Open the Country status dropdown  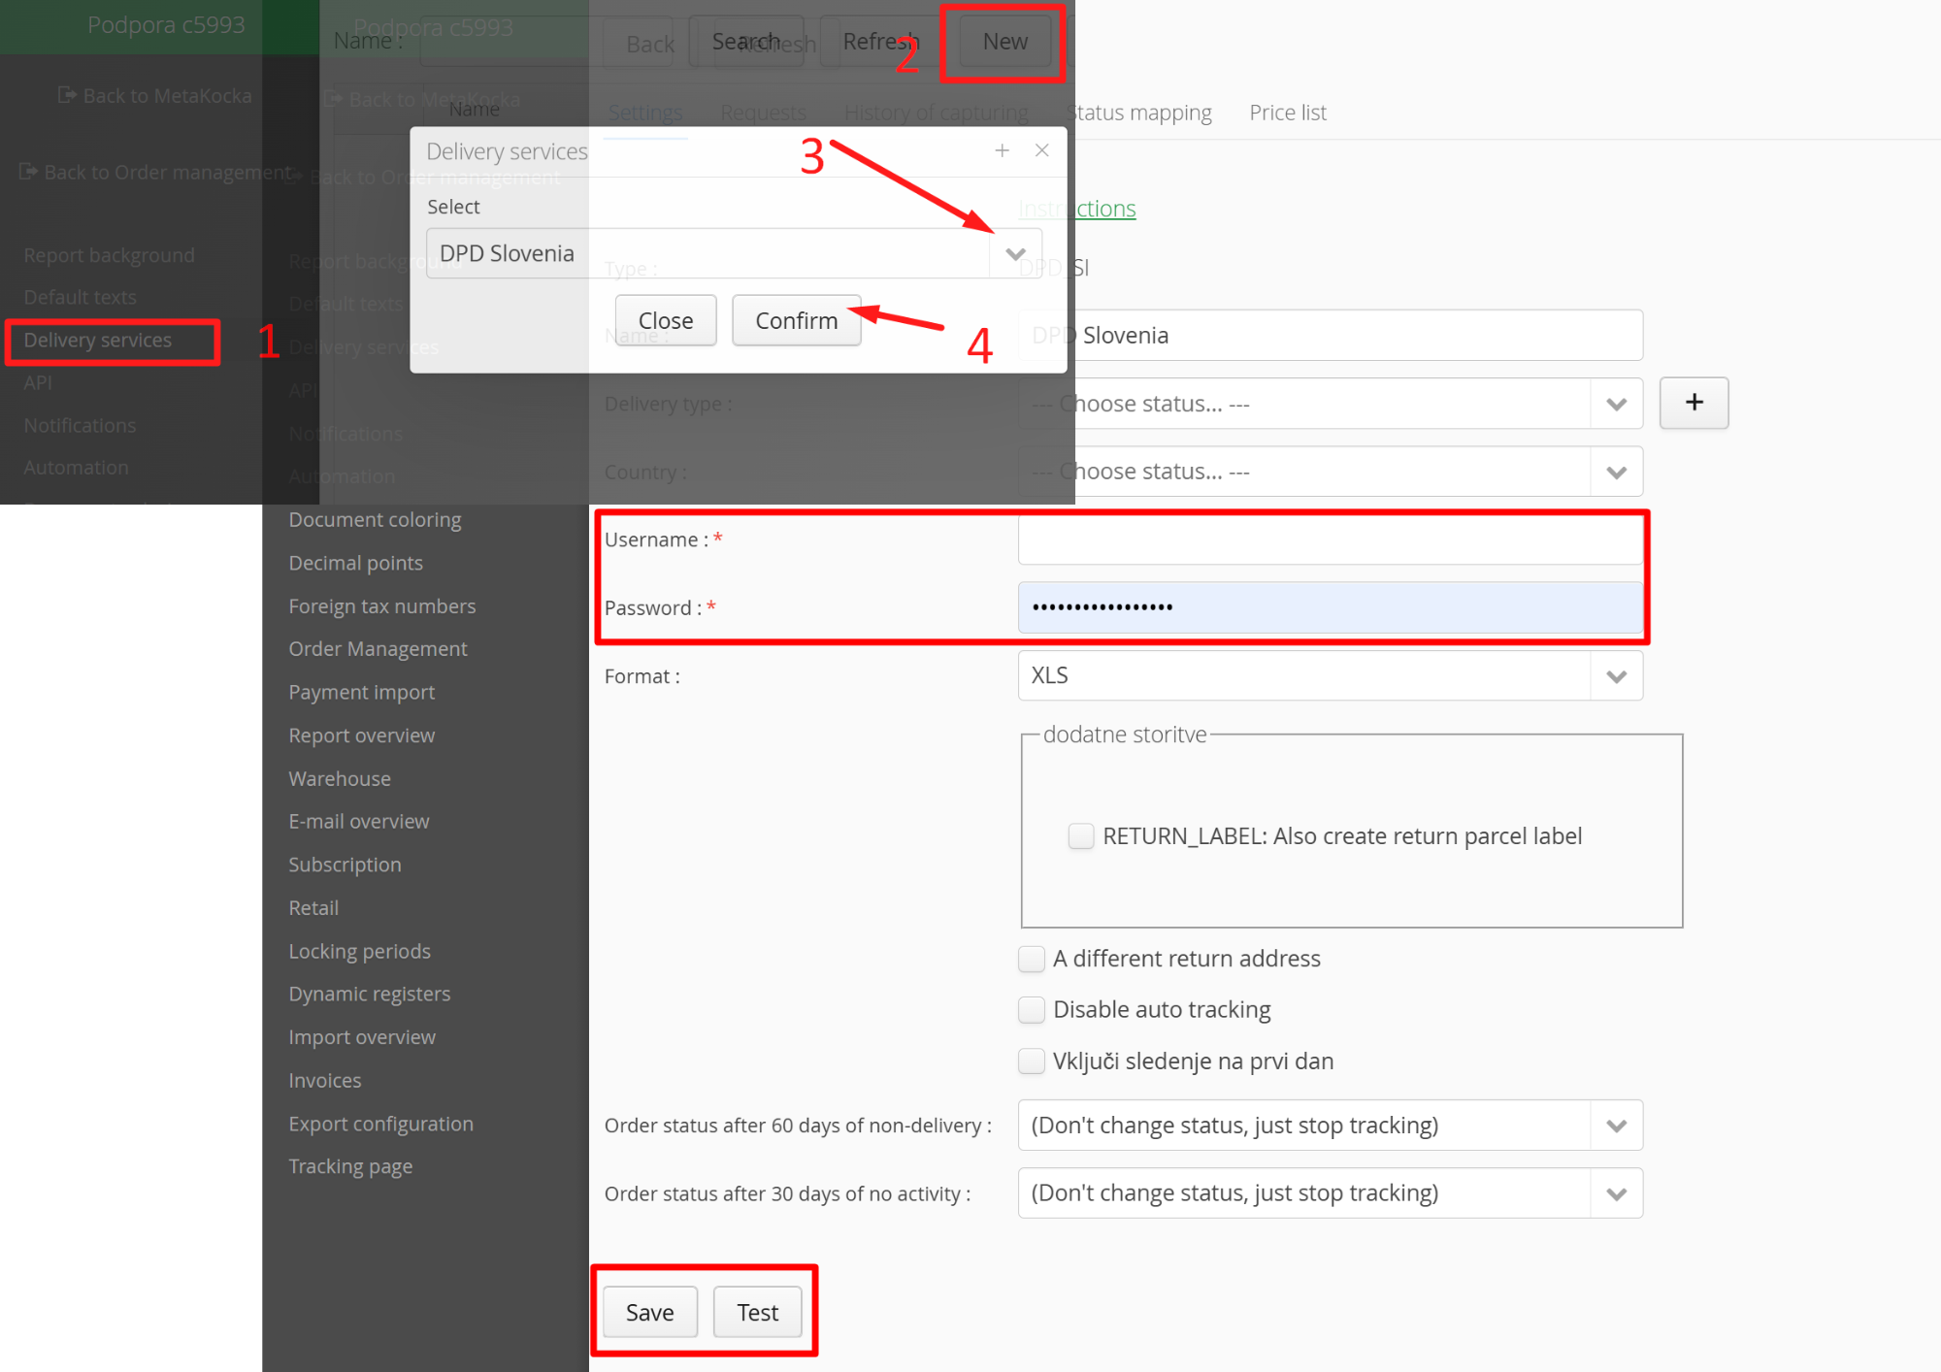click(1616, 473)
